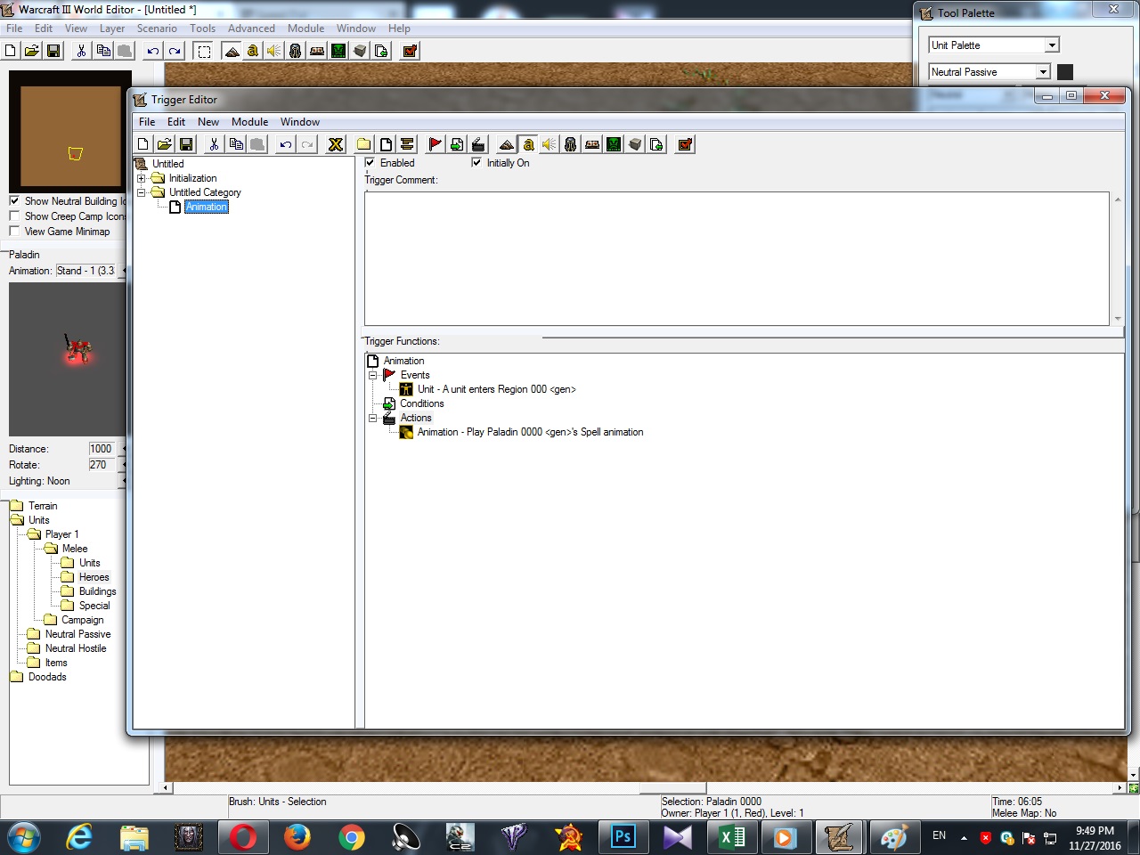Click redo in World Editor main toolbar
This screenshot has height=855, width=1140.
click(175, 51)
